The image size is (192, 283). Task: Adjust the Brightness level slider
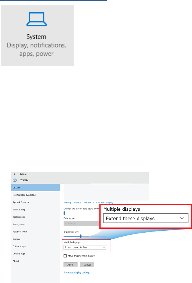81,236
